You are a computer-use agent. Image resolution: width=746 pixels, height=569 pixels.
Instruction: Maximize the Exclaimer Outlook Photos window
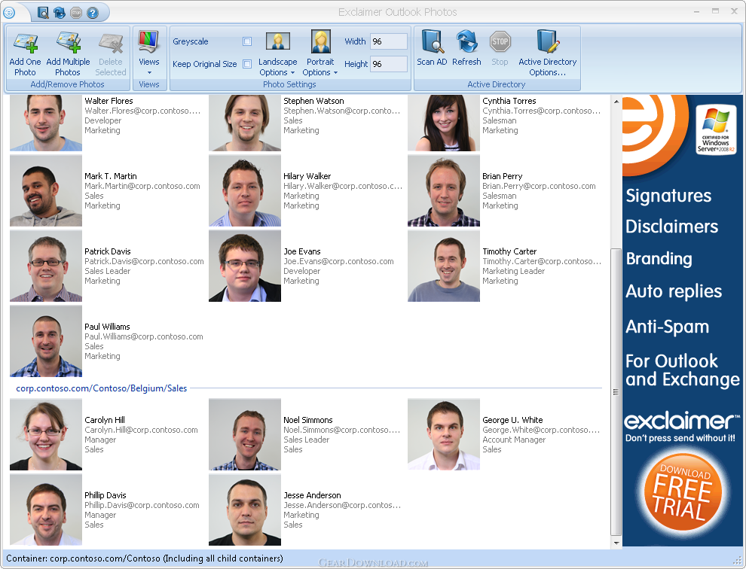pyautogui.click(x=715, y=11)
